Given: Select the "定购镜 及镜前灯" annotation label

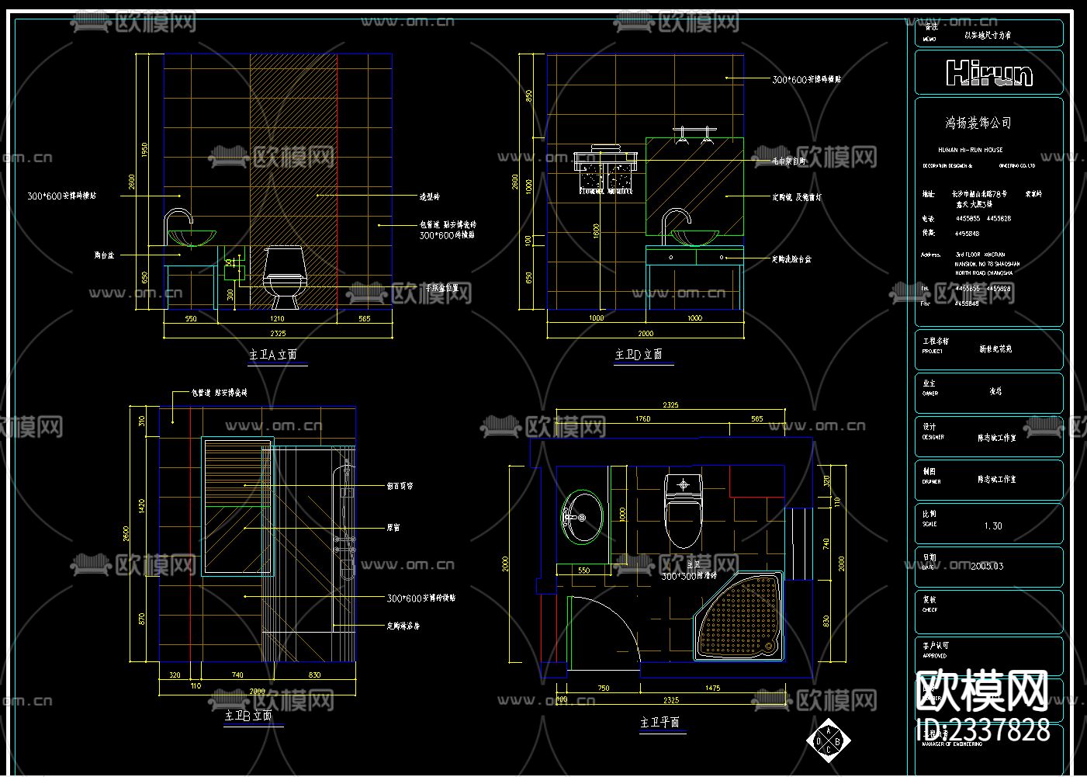Looking at the screenshot, I should click(x=797, y=197).
